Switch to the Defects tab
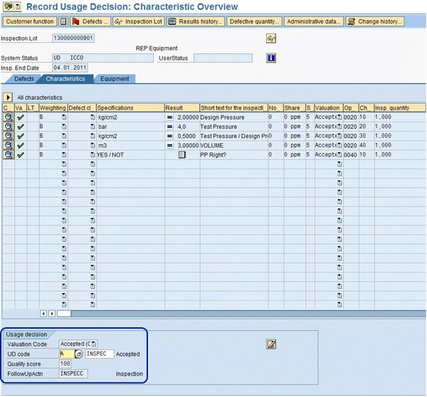The image size is (427, 397). point(24,79)
